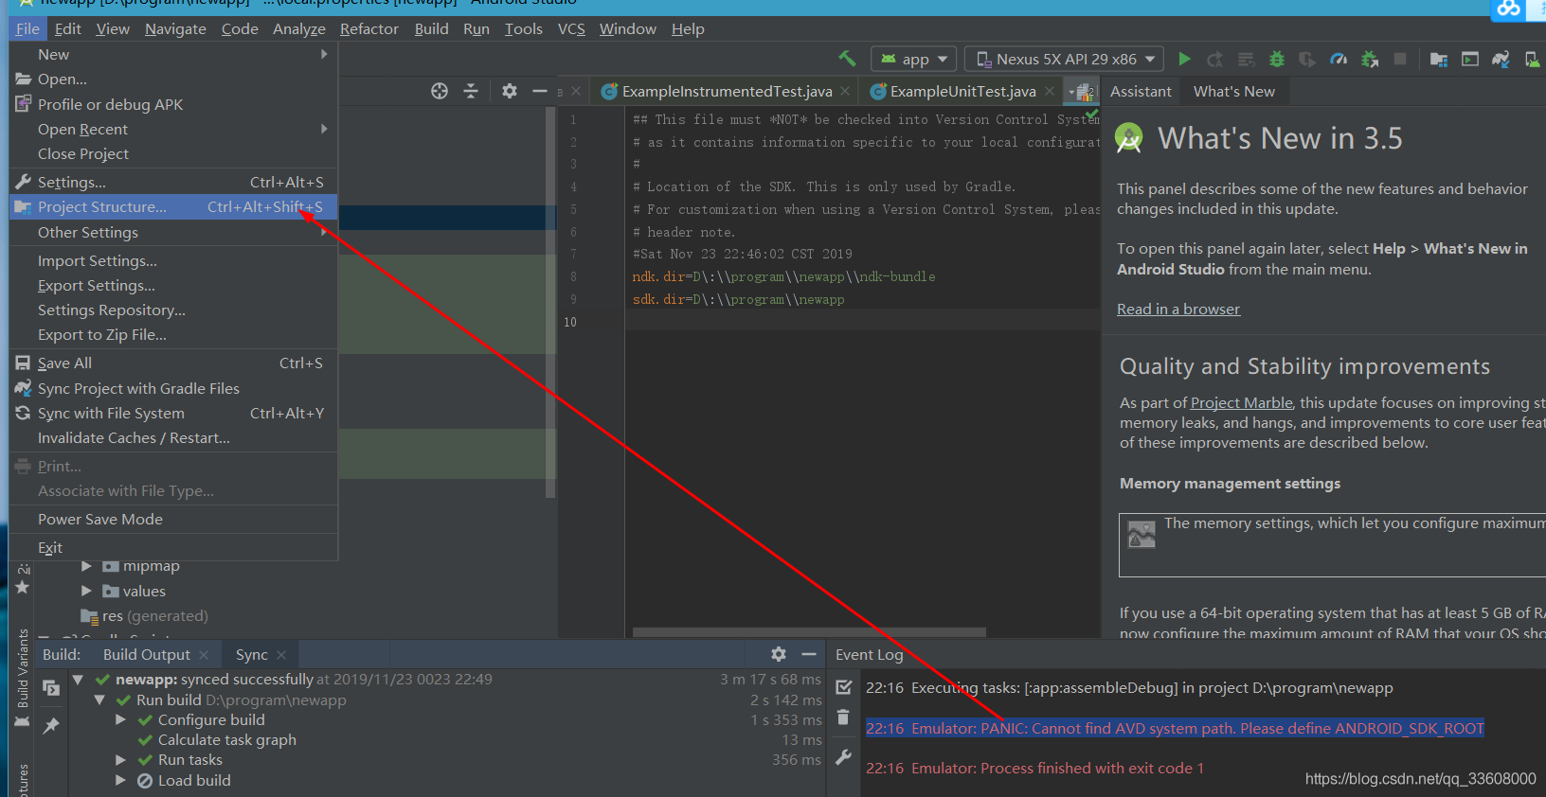Expand the New submenu arrow
Image resolution: width=1546 pixels, height=797 pixels.
[324, 54]
